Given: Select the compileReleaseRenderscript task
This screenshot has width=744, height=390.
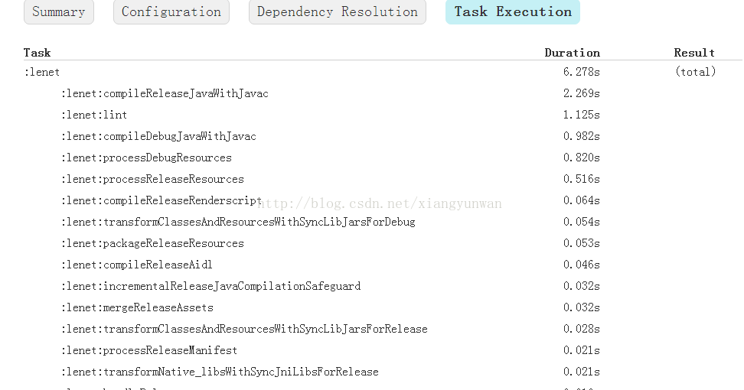Looking at the screenshot, I should coord(162,200).
